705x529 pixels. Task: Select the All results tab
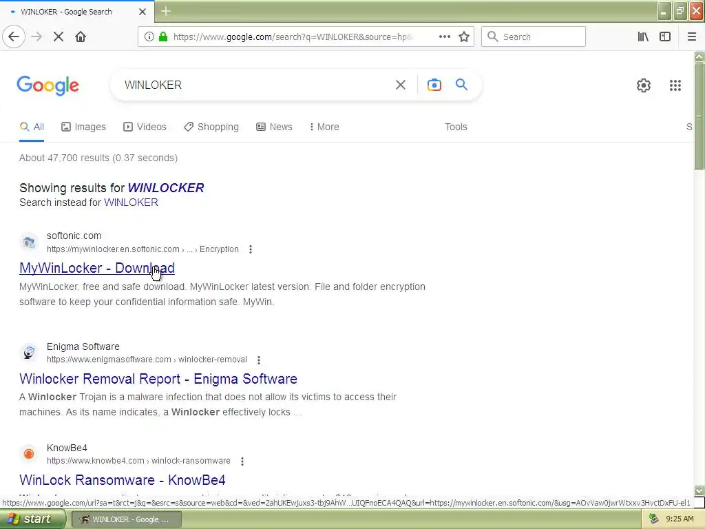[32, 127]
